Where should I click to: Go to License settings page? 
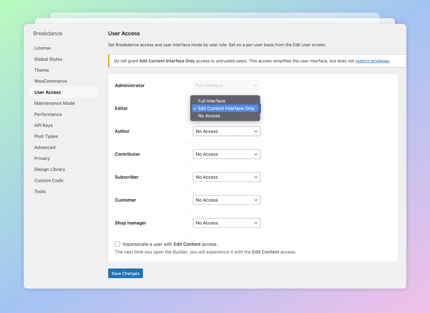pos(42,48)
